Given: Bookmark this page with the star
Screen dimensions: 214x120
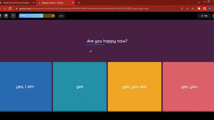Looking at the screenshot, I should [193, 8].
